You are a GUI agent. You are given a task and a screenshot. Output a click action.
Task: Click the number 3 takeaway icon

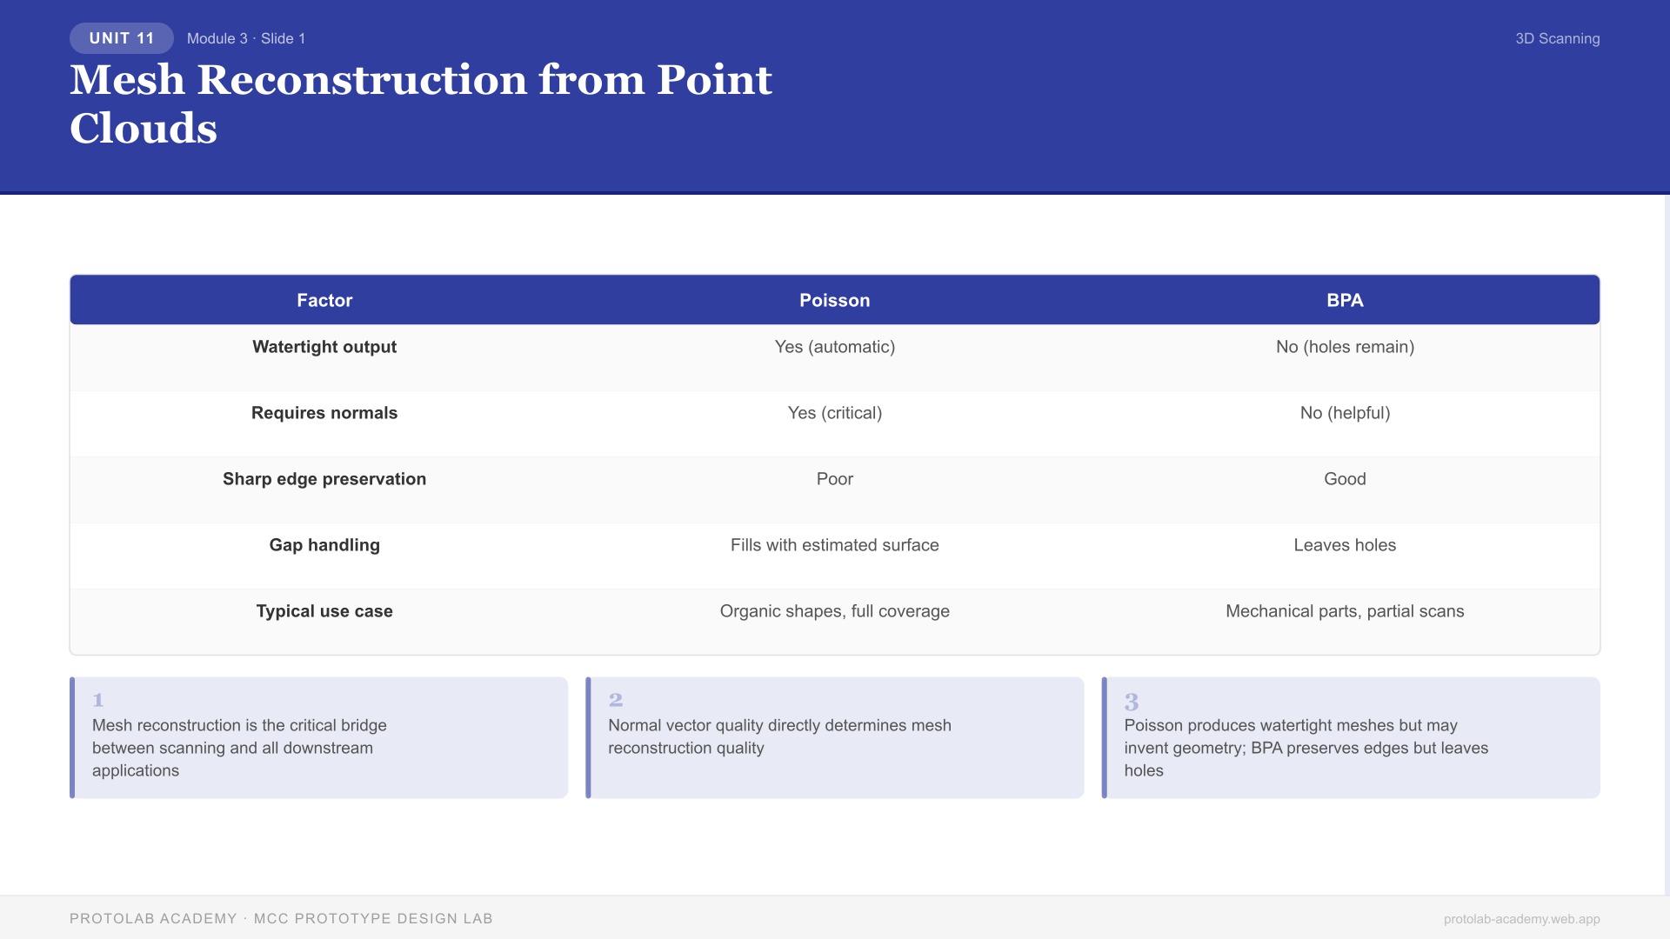[1132, 702]
